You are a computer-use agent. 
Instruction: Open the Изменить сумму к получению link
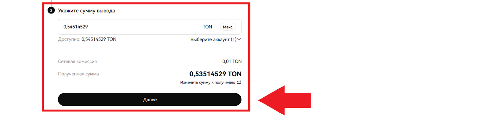208,82
